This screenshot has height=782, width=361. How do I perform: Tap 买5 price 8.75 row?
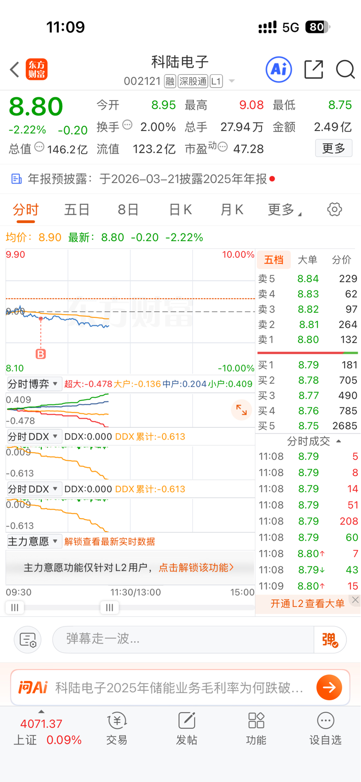307,426
